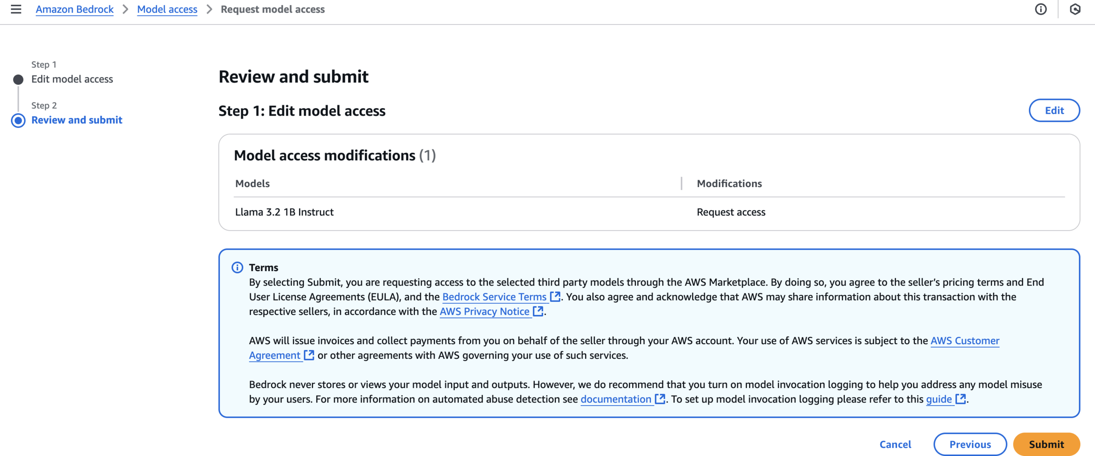Click external link icon after guide
The height and width of the screenshot is (456, 1095).
pos(961,399)
